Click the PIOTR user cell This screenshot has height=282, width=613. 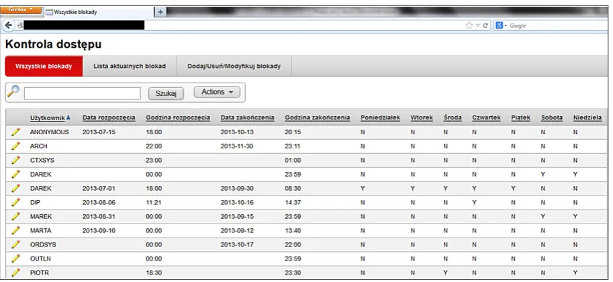(40, 273)
